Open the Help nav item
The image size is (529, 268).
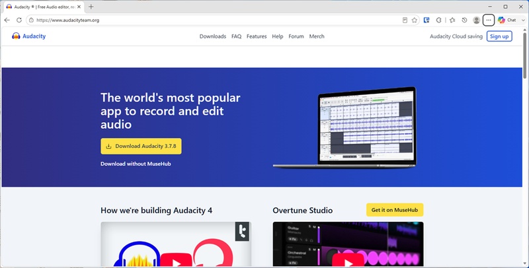[x=278, y=36]
